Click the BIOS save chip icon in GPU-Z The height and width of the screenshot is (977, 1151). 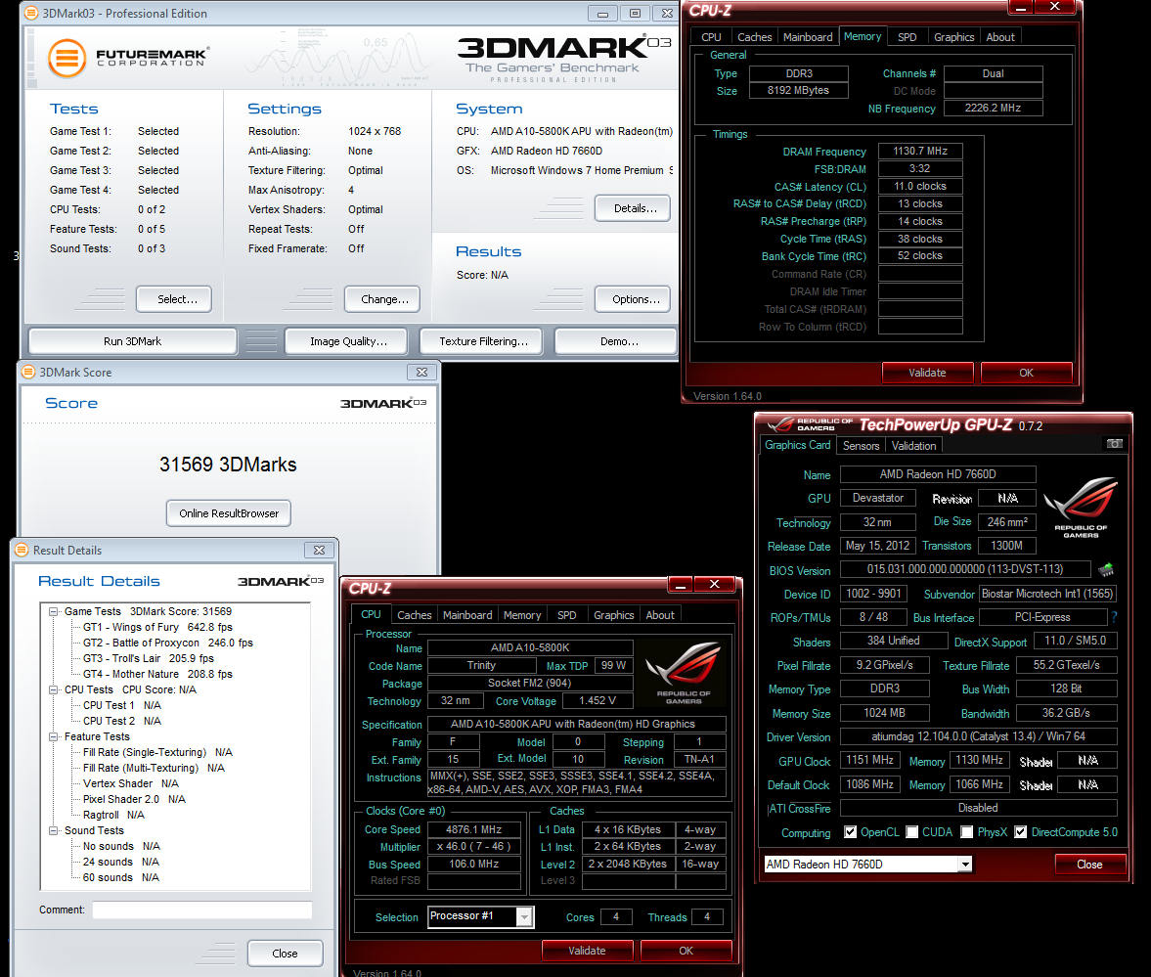tap(1106, 569)
